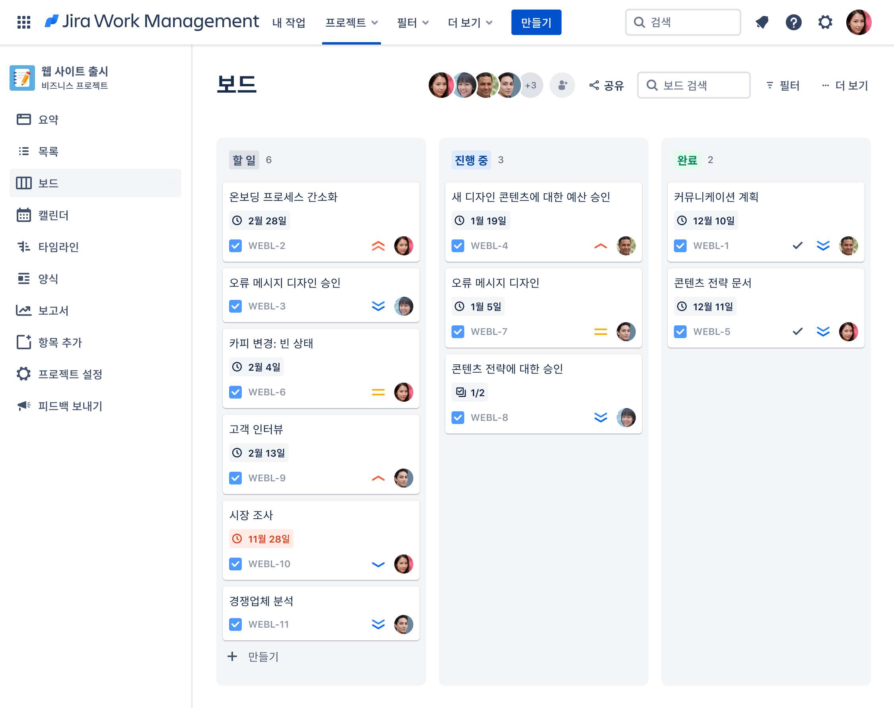Screen dimensions: 894x708
Task: Toggle task type checkbox on WEBL-10
Action: (235, 564)
